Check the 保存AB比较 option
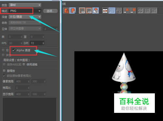Image resolution: width=163 pixels, height=121 pixels. pos(4,64)
